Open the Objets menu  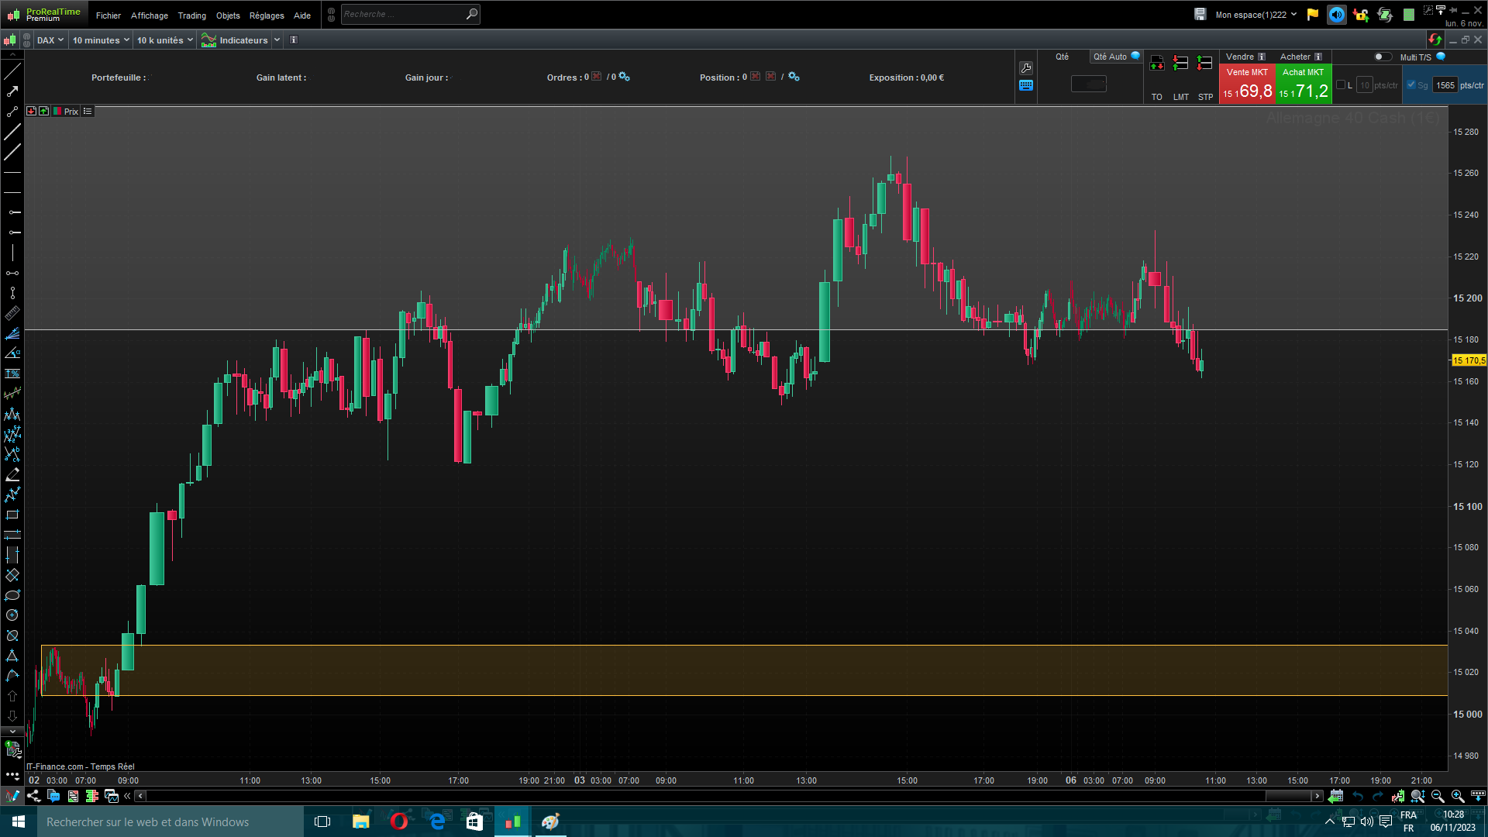tap(228, 15)
